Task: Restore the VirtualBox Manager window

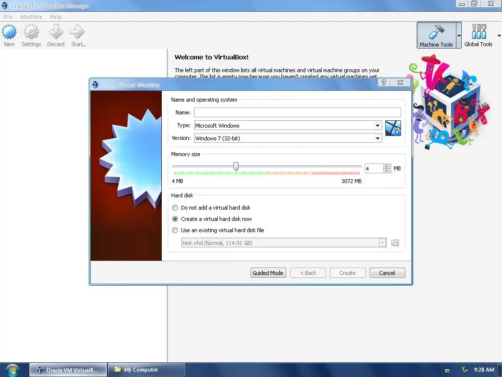Action: pos(474,4)
